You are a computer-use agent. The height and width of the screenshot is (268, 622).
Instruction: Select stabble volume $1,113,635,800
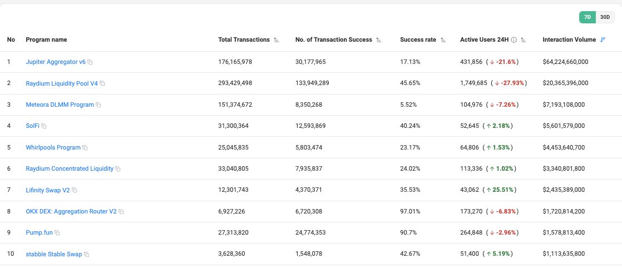coord(564,254)
